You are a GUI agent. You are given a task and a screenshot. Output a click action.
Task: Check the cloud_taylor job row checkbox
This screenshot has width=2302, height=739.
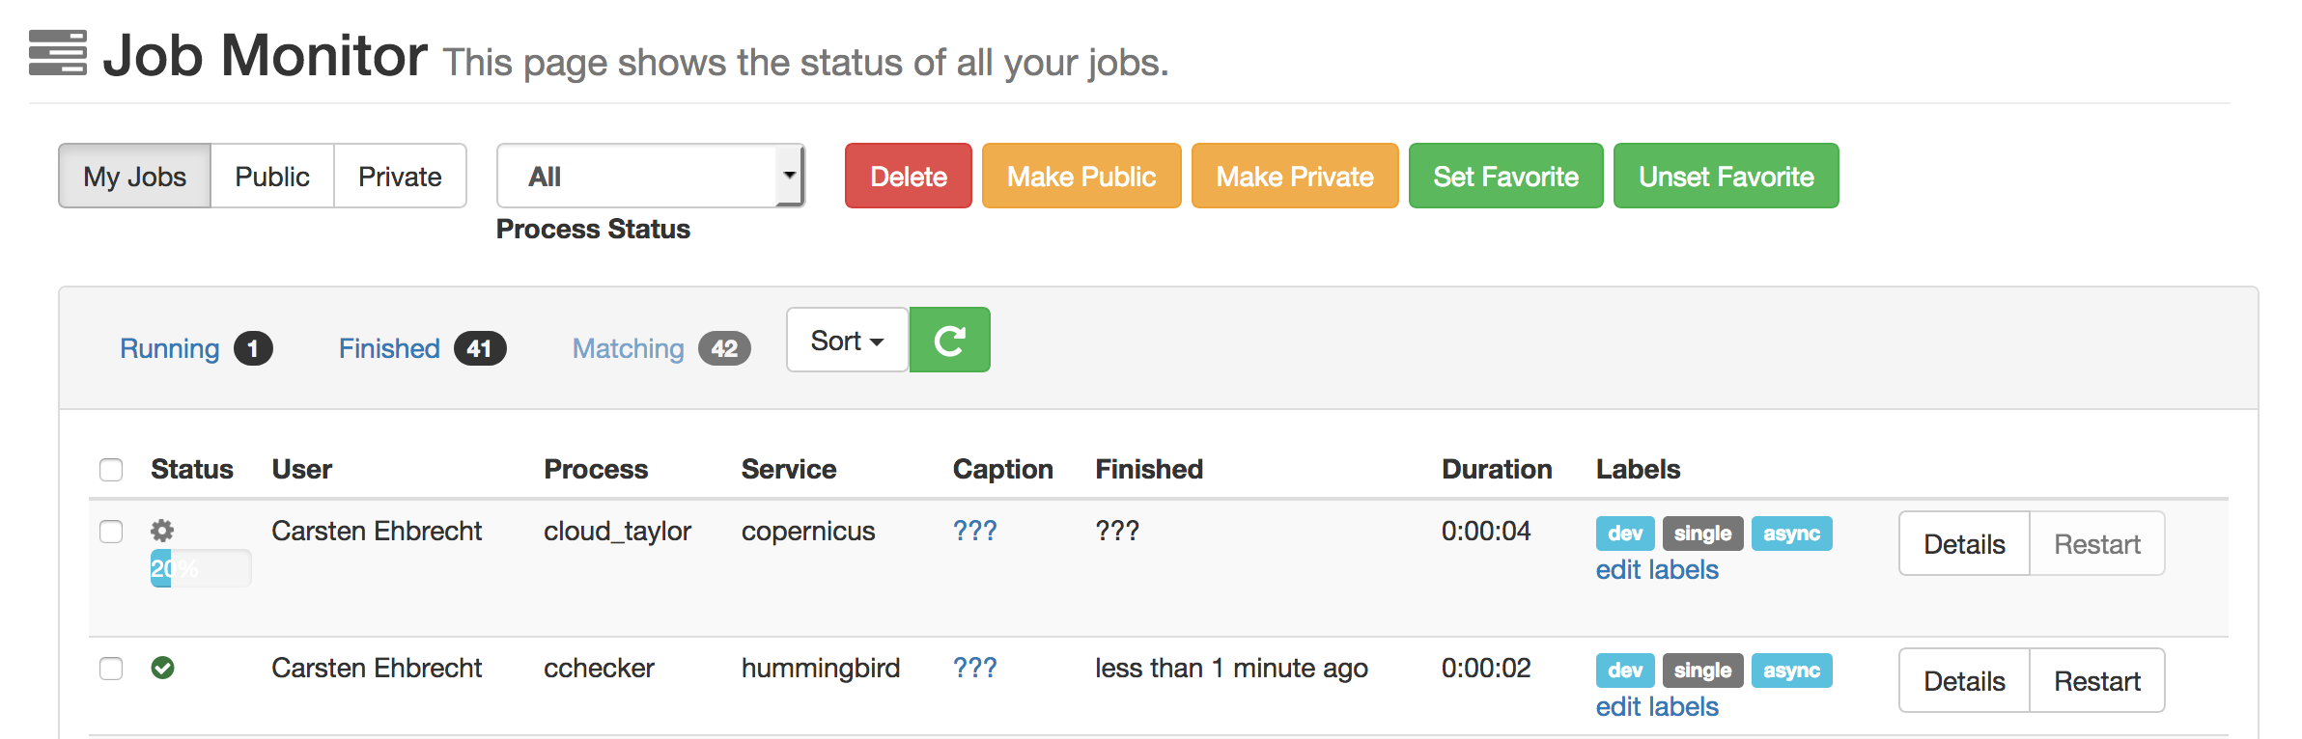pyautogui.click(x=111, y=532)
